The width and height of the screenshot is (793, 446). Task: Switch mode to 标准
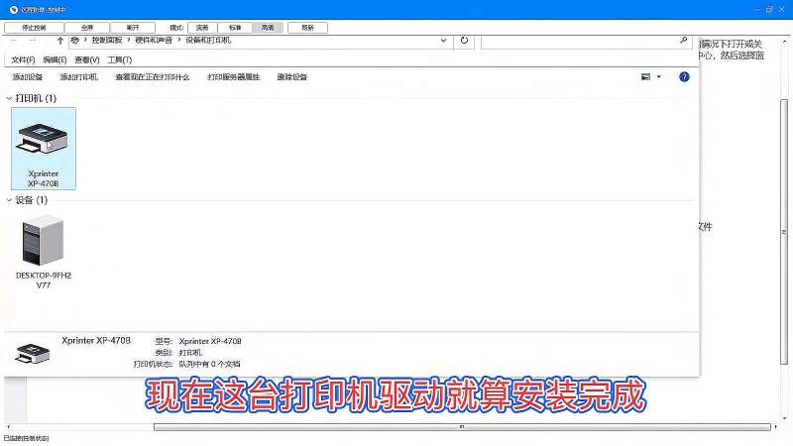coord(235,28)
